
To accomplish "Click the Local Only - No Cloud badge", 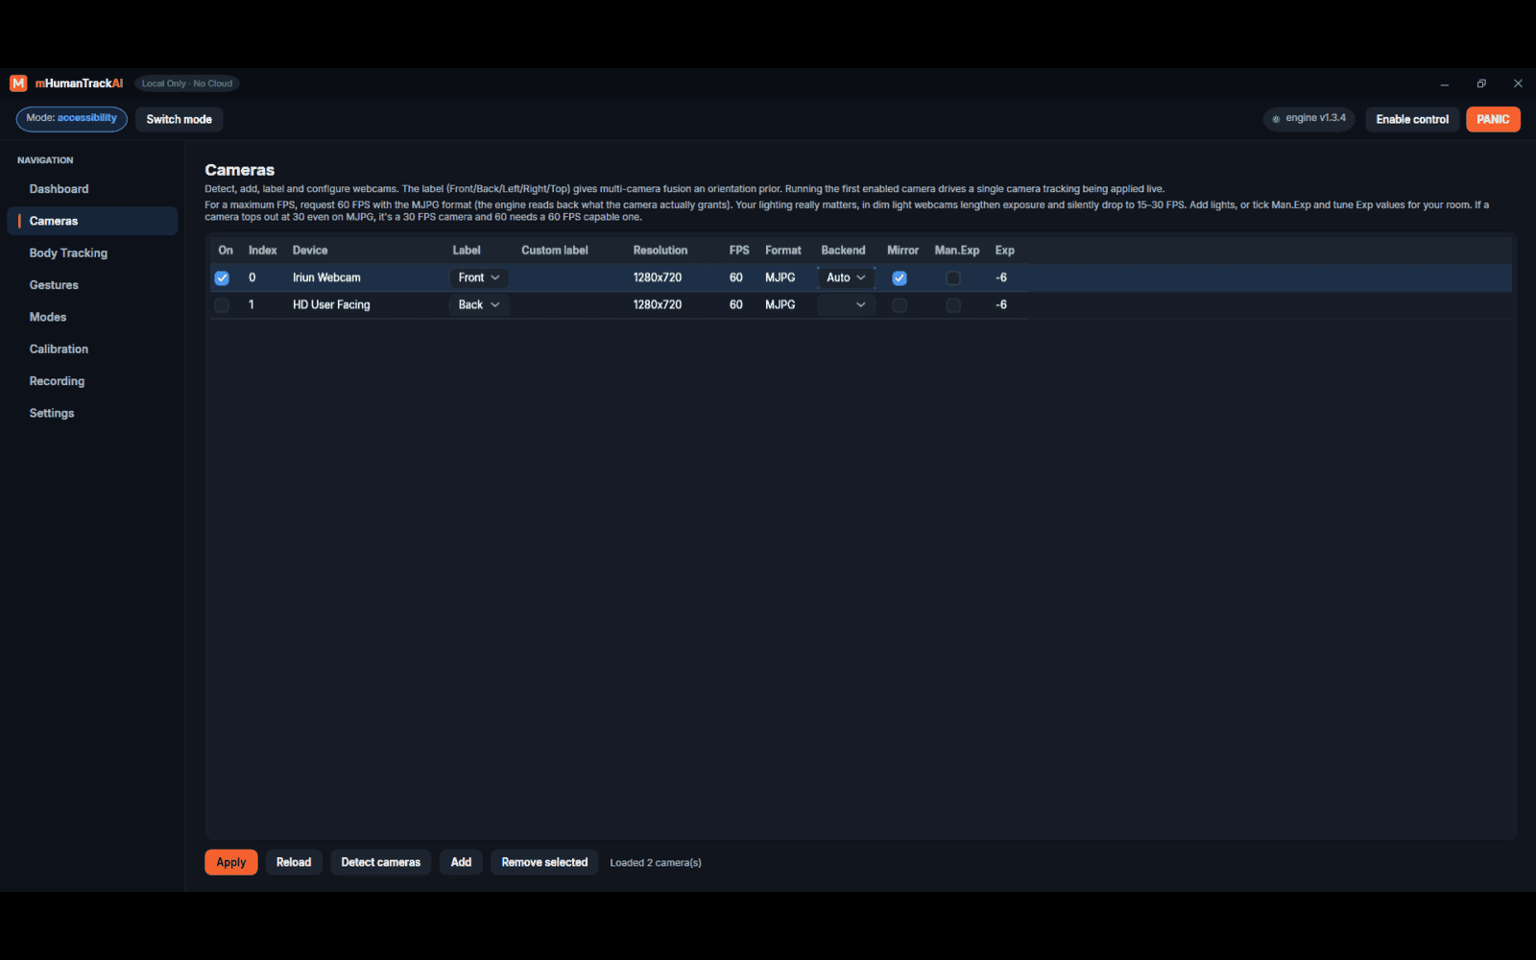I will point(187,84).
